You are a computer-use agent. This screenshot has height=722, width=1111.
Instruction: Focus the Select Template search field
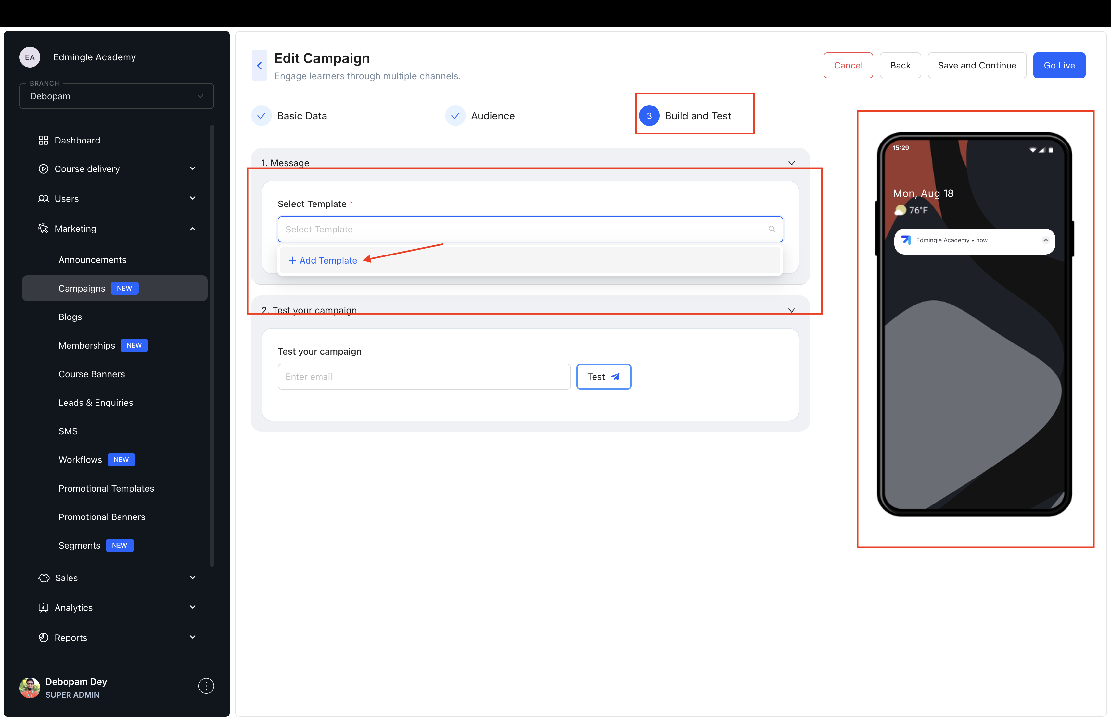point(530,229)
